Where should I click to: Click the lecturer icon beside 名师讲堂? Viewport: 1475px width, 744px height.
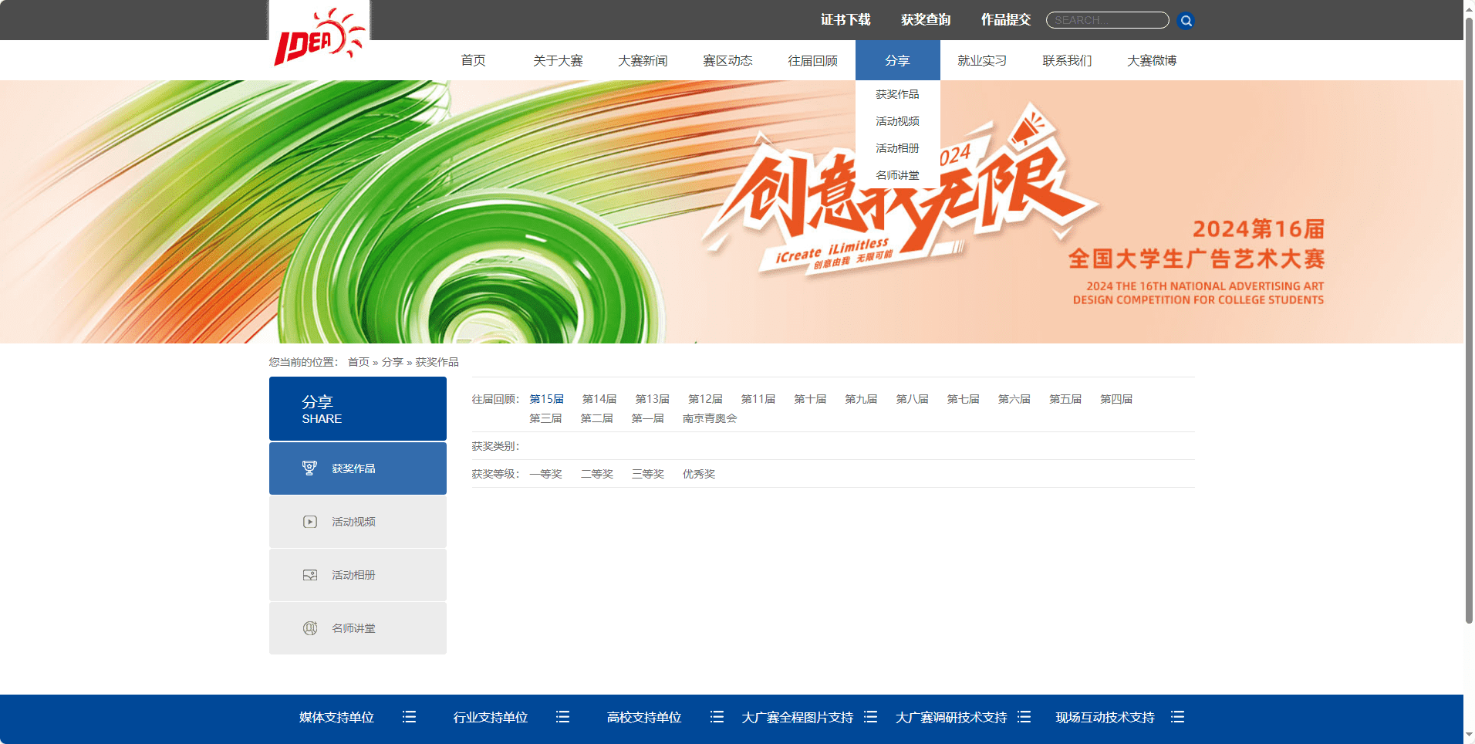pyautogui.click(x=310, y=628)
